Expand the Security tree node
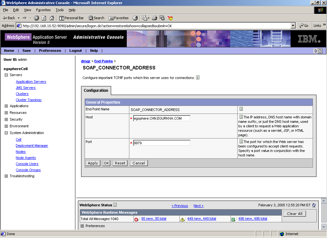The height and width of the screenshot is (238, 327). pyautogui.click(x=6, y=119)
